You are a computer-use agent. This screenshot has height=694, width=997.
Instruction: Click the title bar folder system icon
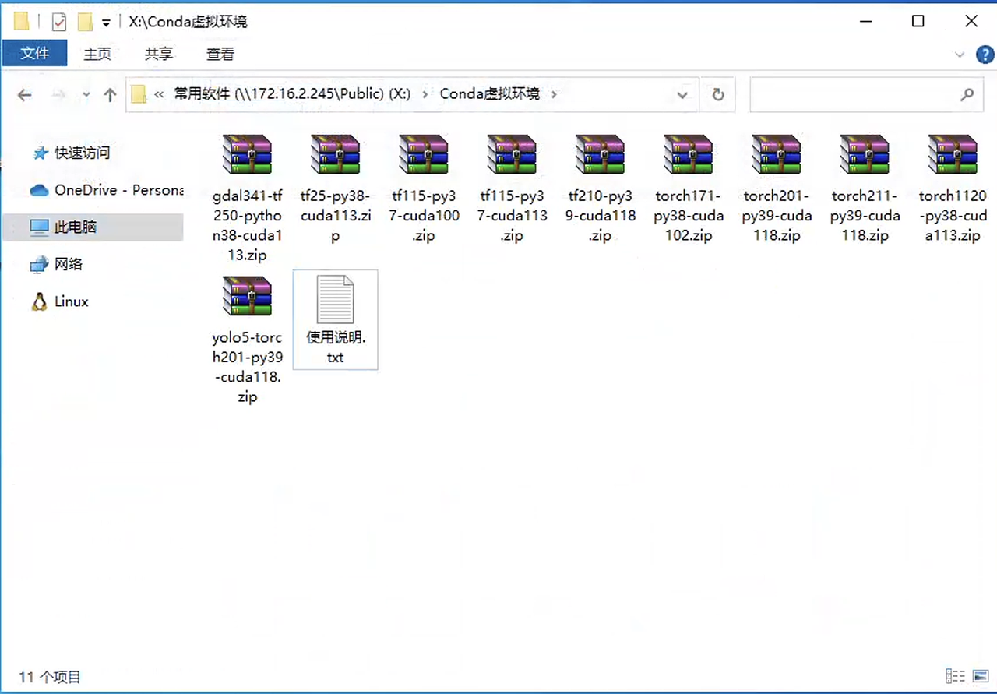22,21
